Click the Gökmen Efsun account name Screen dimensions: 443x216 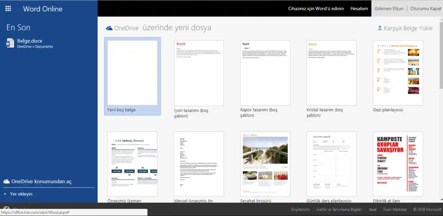coord(389,8)
